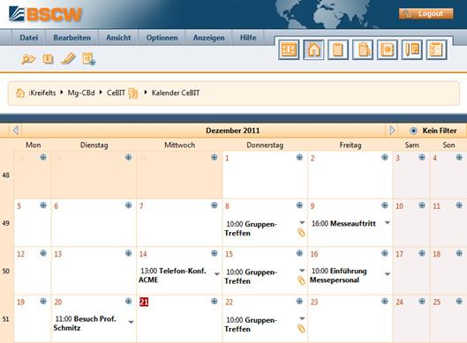Open dropdown for Telefon-Konf. ACME appointment

click(217, 274)
